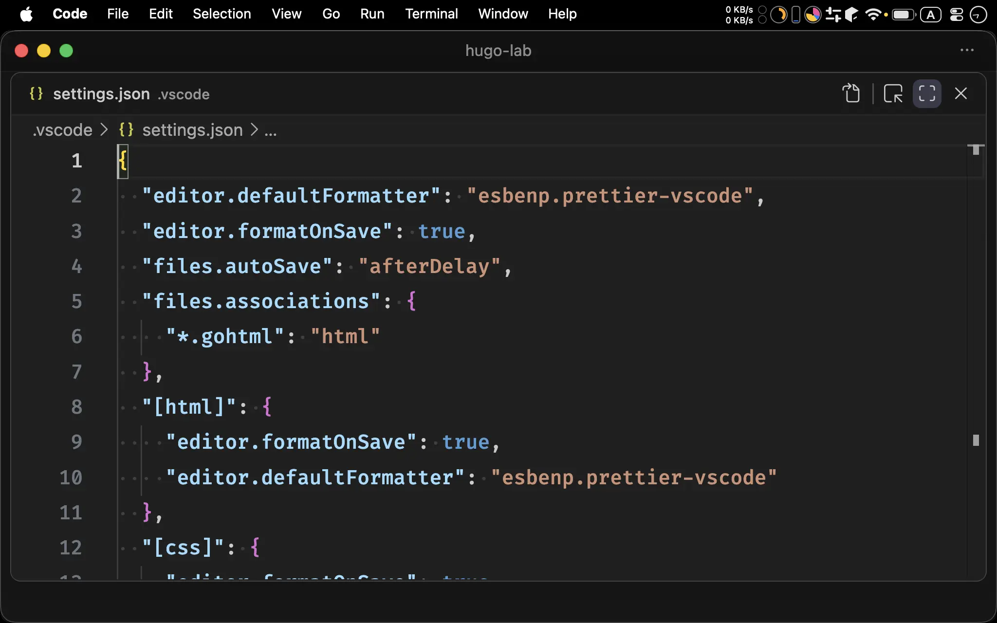Click the network speed 0 KB/s indicator
Screen dimensions: 997x623
739,15
